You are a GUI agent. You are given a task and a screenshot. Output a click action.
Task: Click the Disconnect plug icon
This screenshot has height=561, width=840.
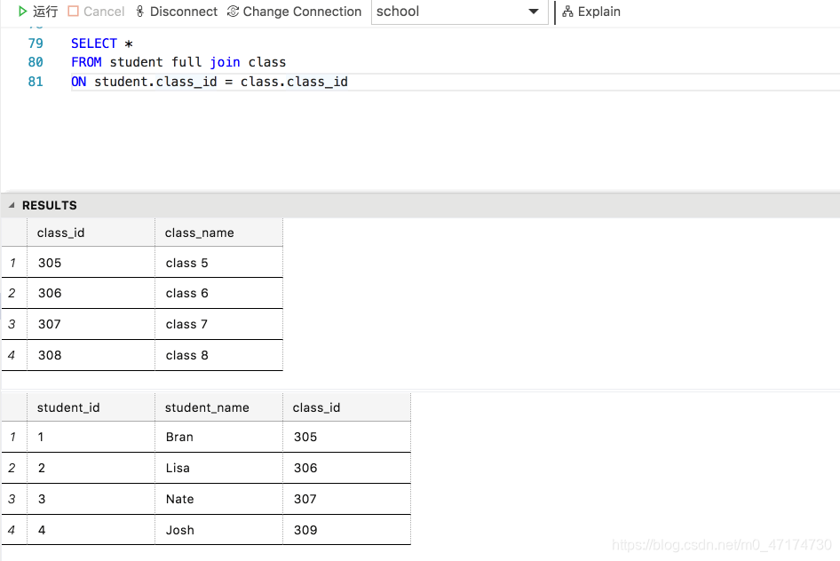[x=139, y=12]
